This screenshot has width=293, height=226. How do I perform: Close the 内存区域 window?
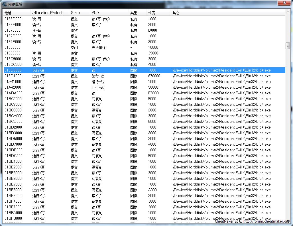(284, 3)
